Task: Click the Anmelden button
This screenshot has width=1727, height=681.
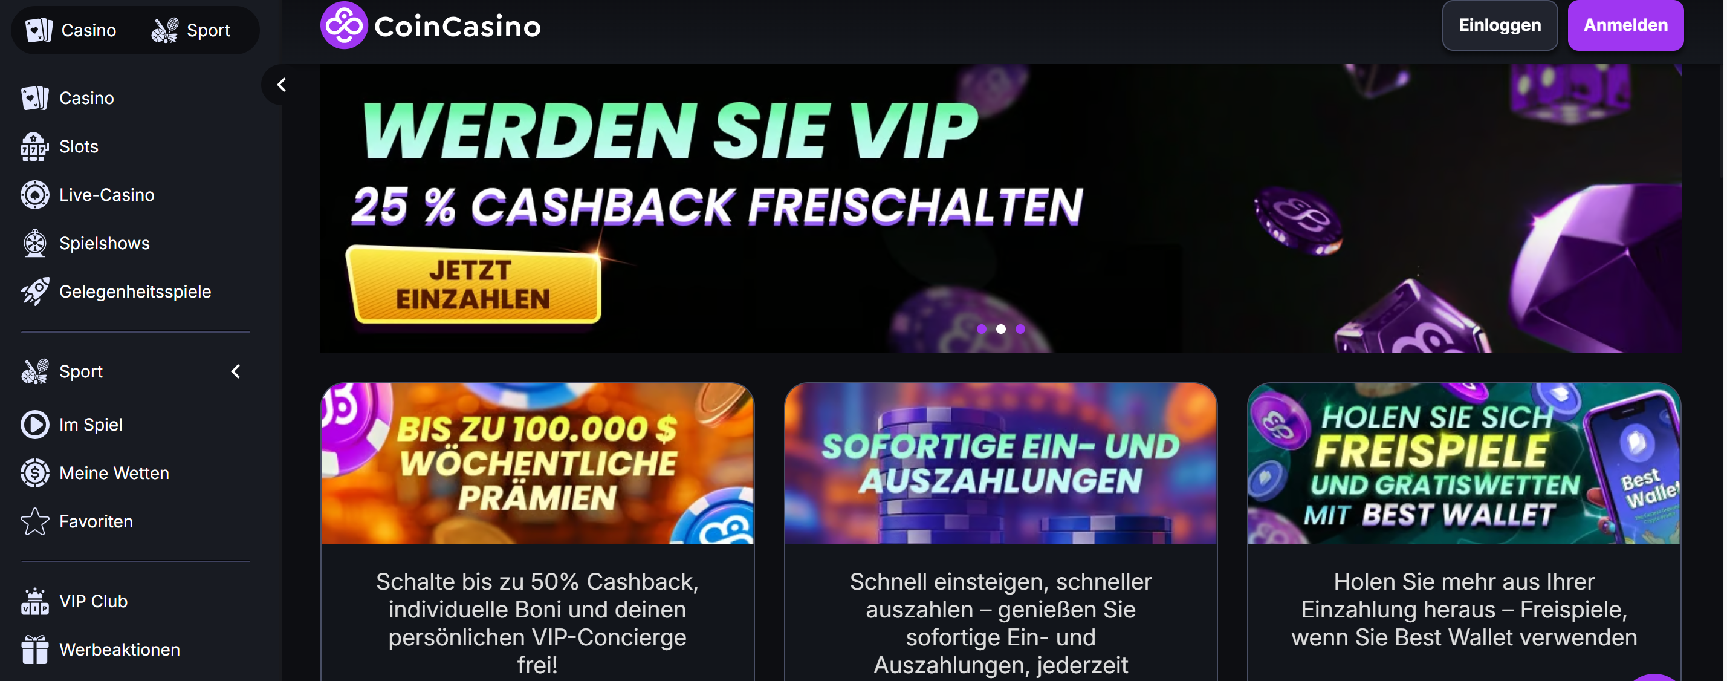Action: click(1625, 25)
